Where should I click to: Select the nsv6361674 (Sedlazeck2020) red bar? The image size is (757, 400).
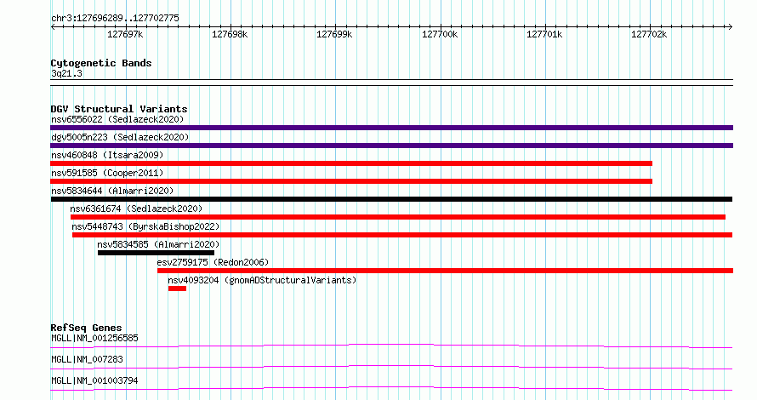tap(398, 217)
